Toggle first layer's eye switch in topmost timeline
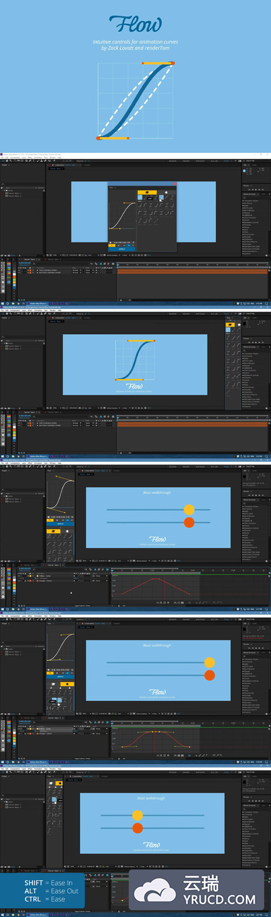This screenshot has height=917, width=271. (x=19, y=270)
